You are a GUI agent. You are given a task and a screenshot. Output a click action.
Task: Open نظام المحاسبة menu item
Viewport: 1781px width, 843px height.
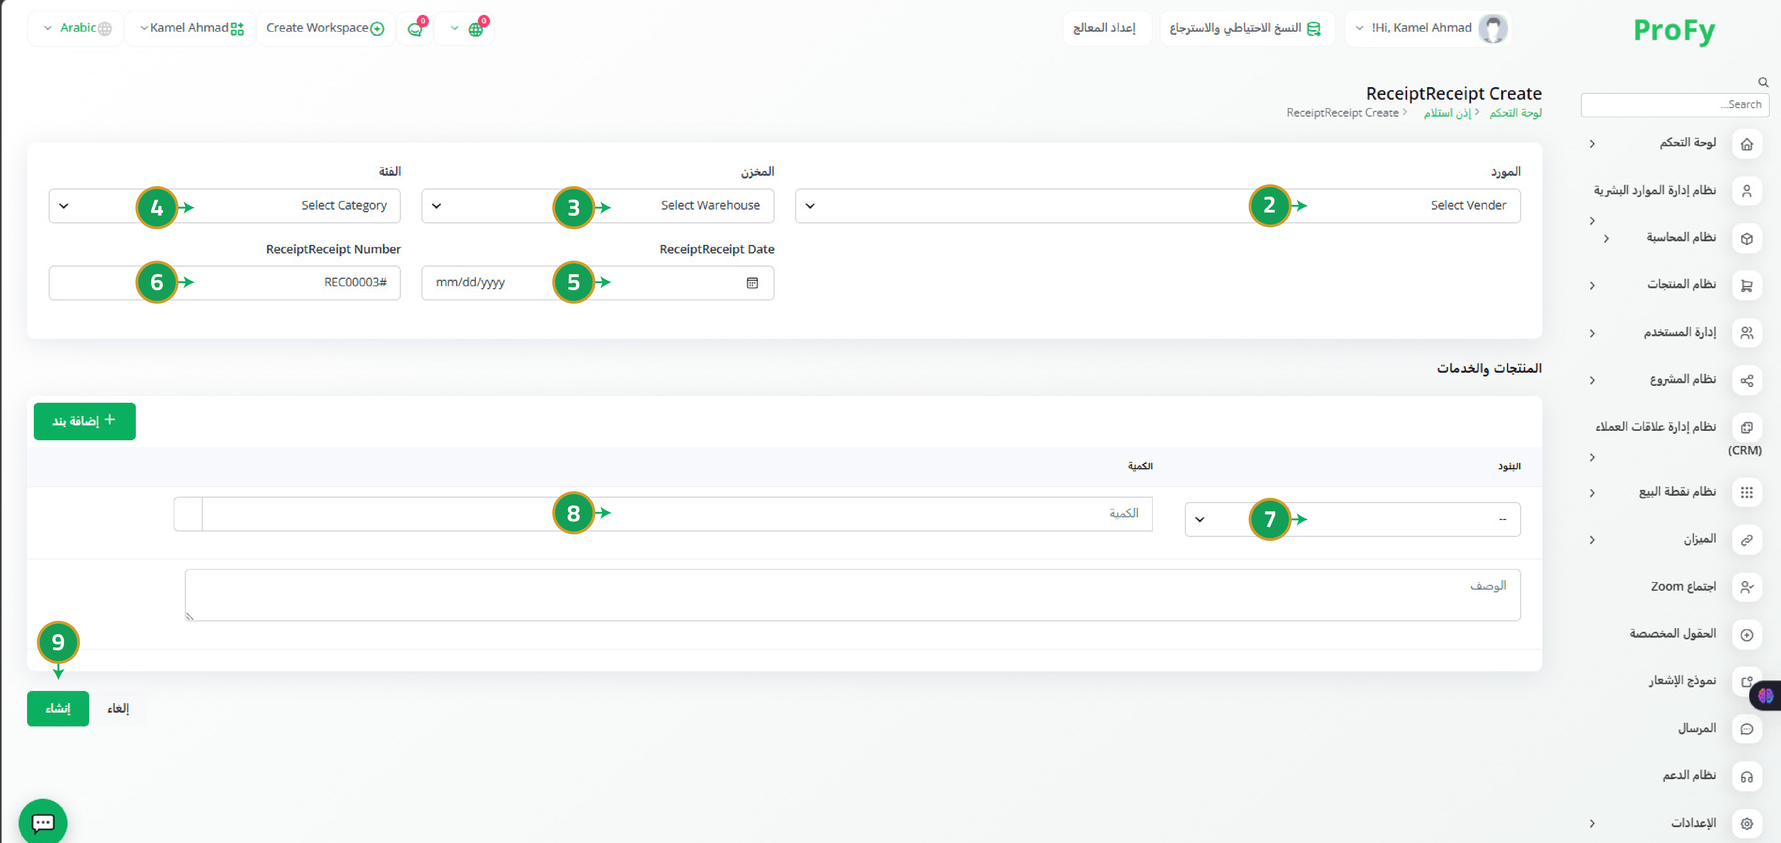tap(1681, 238)
